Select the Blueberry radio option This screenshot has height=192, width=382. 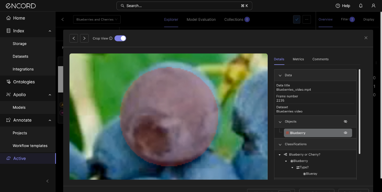[292, 161]
